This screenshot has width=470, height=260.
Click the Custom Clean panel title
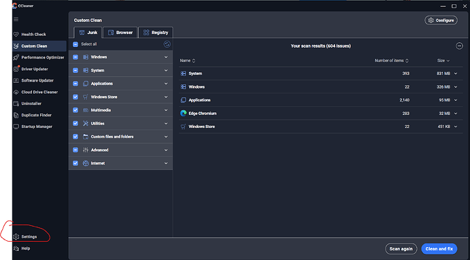[x=88, y=20]
